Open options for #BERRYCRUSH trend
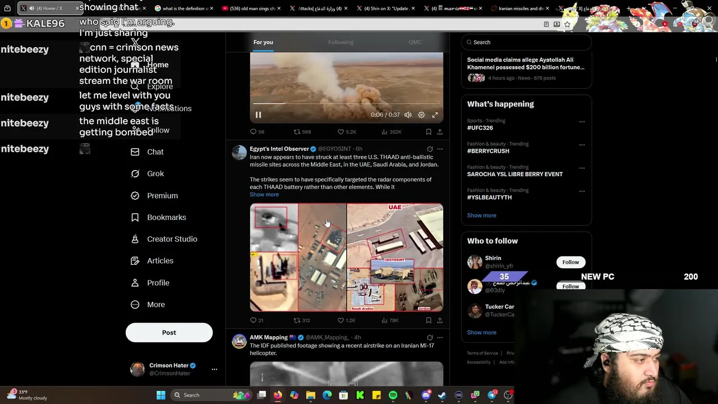 pyautogui.click(x=582, y=145)
